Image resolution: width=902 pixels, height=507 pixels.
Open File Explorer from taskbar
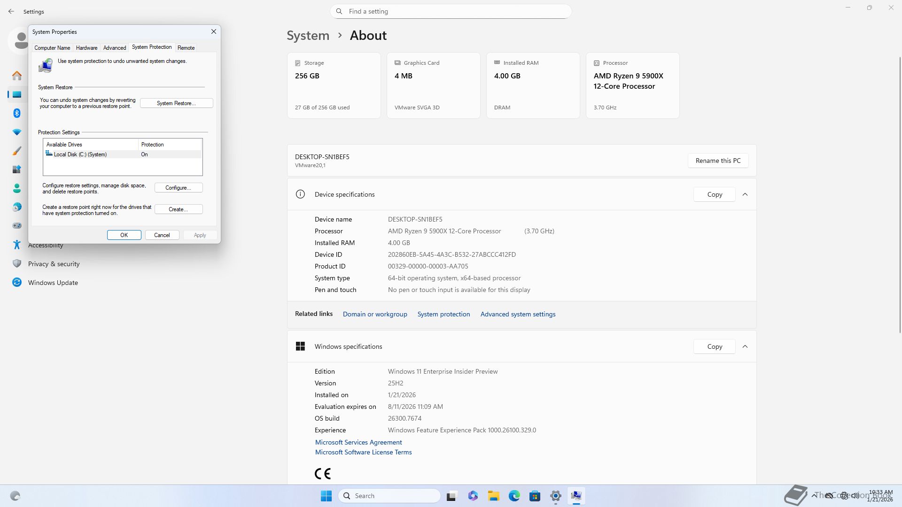493,496
